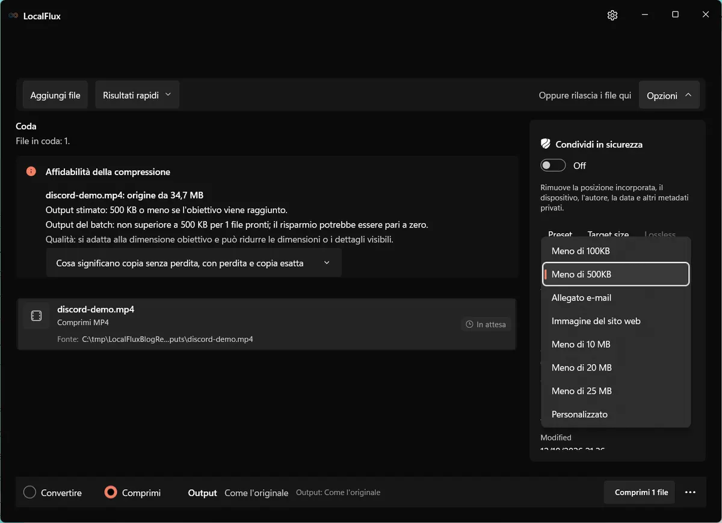Click the 'Output del batch' line

(237, 224)
